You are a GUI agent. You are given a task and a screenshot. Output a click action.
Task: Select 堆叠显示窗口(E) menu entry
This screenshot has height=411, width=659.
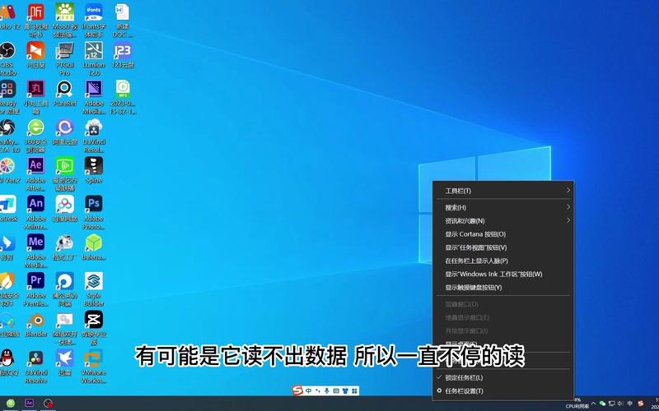503,317
